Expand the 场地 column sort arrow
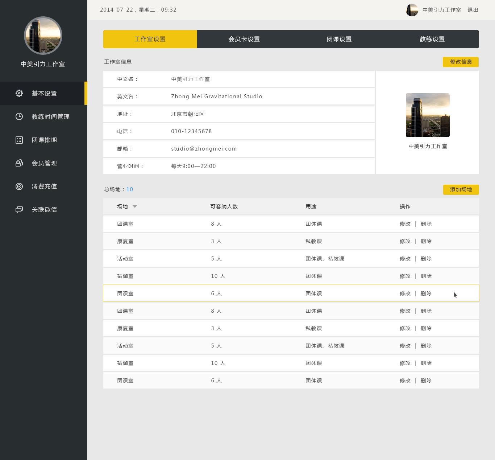The width and height of the screenshot is (495, 460). tap(135, 206)
